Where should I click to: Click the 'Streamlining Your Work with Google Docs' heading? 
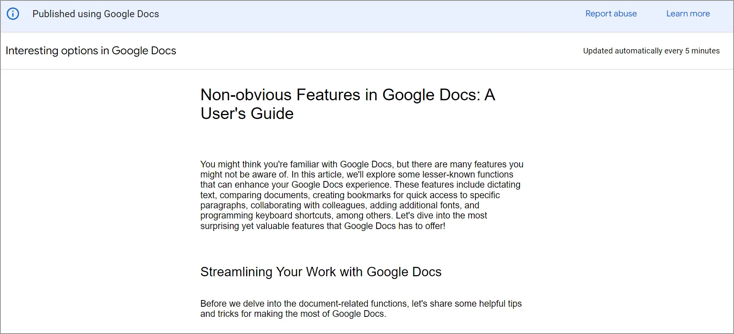pos(321,272)
